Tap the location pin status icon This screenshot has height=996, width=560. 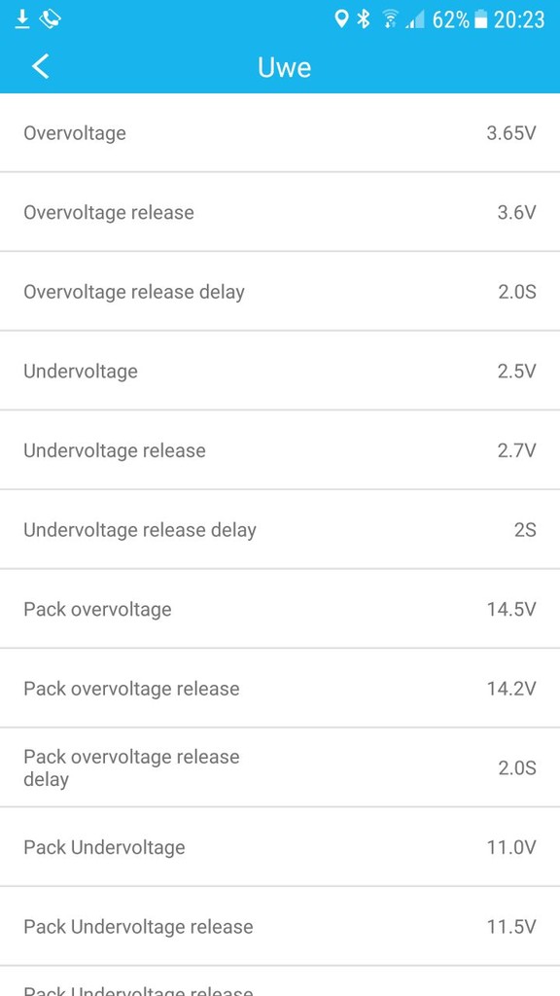pyautogui.click(x=341, y=19)
